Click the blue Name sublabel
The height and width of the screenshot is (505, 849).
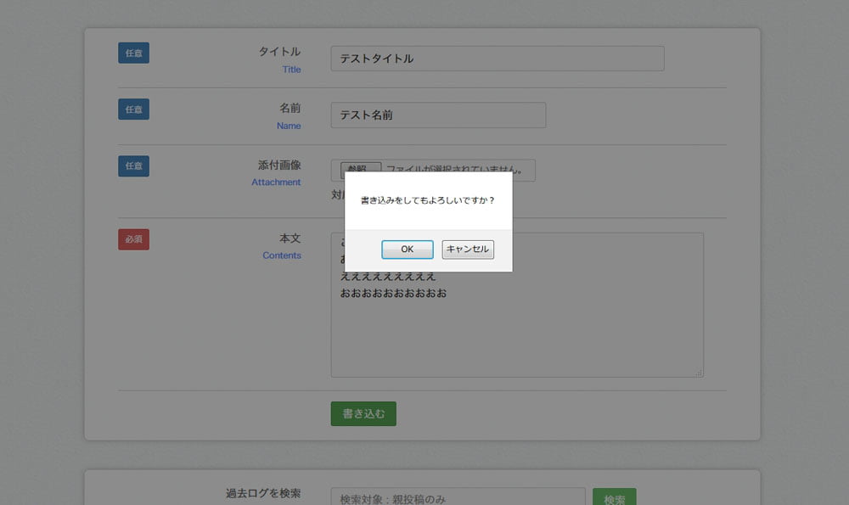click(x=289, y=126)
